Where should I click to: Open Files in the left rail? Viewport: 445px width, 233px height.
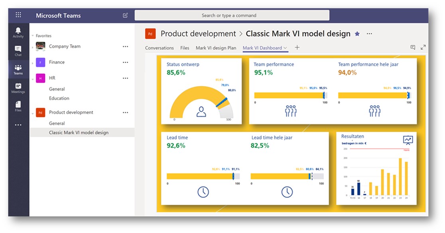[18, 107]
